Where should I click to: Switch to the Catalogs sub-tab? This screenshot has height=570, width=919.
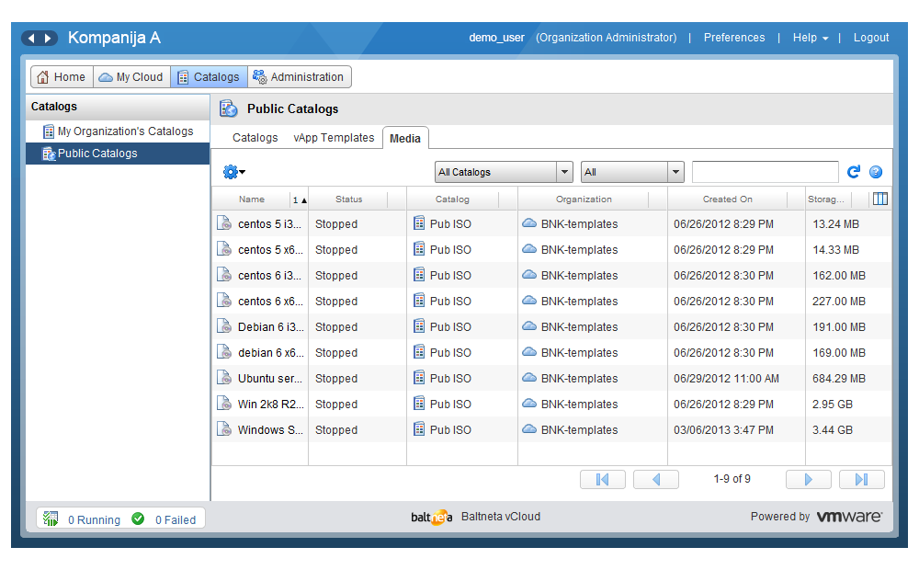point(255,138)
